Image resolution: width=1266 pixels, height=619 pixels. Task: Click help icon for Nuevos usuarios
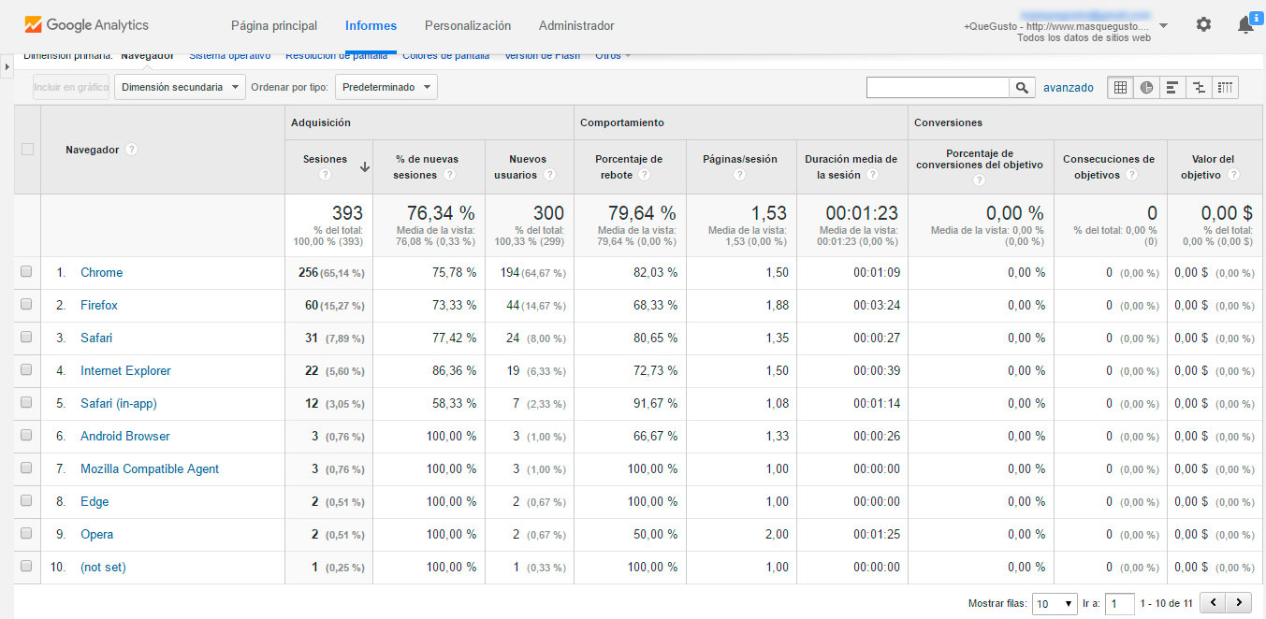click(x=549, y=175)
